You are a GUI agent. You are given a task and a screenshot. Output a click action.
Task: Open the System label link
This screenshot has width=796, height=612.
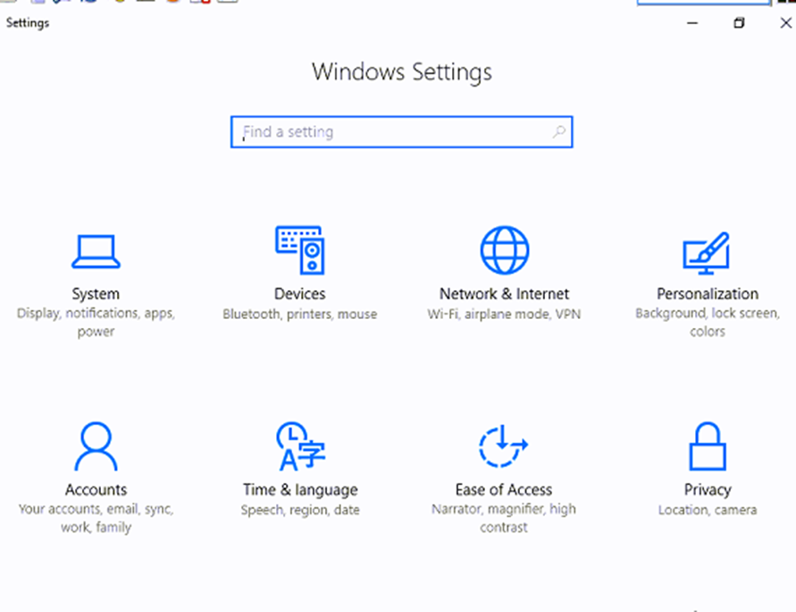(96, 294)
